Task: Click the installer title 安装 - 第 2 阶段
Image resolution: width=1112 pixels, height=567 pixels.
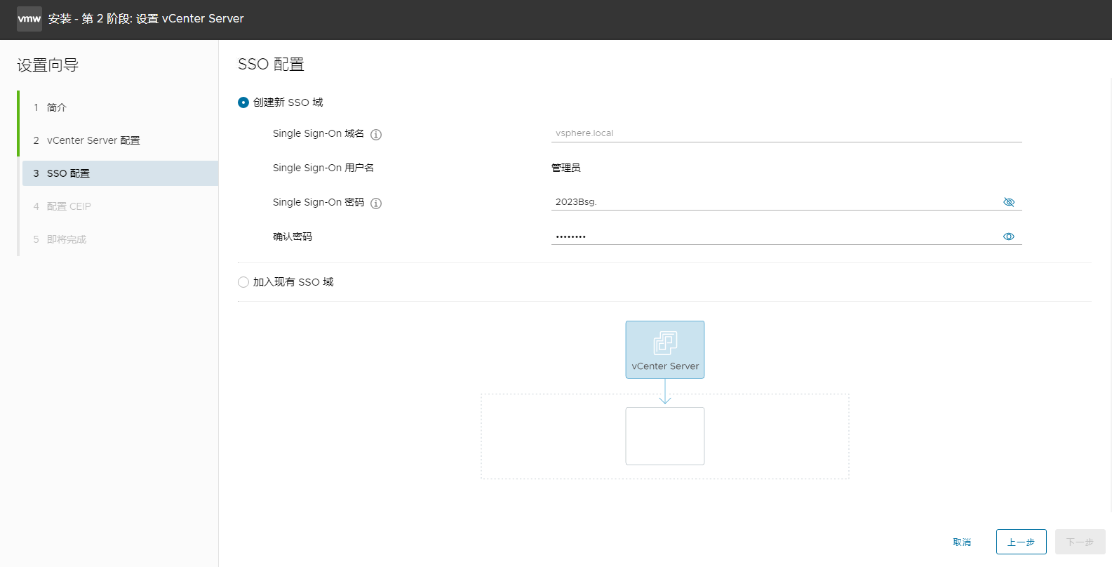Action: click(146, 19)
